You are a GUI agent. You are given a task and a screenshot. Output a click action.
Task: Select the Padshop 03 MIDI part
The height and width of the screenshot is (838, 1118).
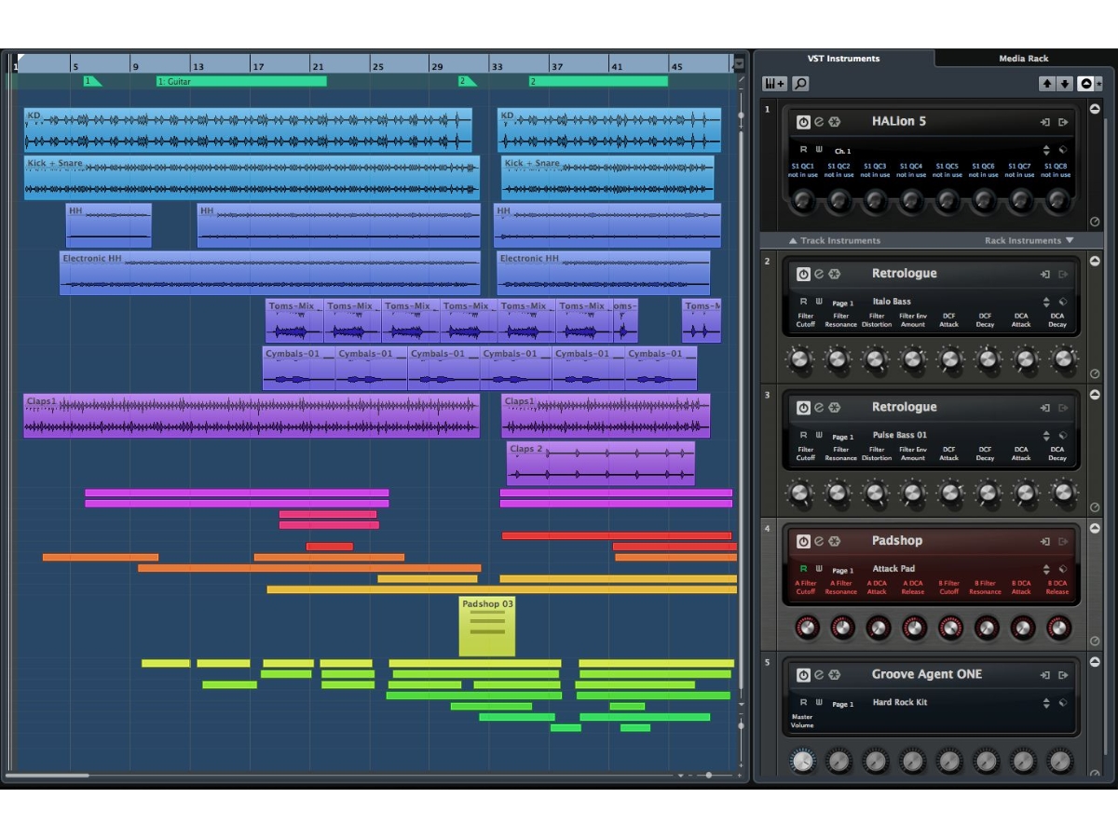click(486, 626)
